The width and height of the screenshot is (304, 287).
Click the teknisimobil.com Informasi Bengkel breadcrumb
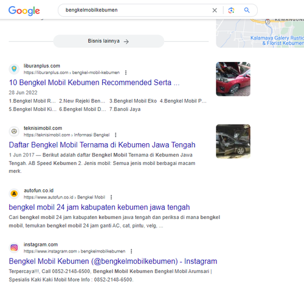tap(66, 135)
